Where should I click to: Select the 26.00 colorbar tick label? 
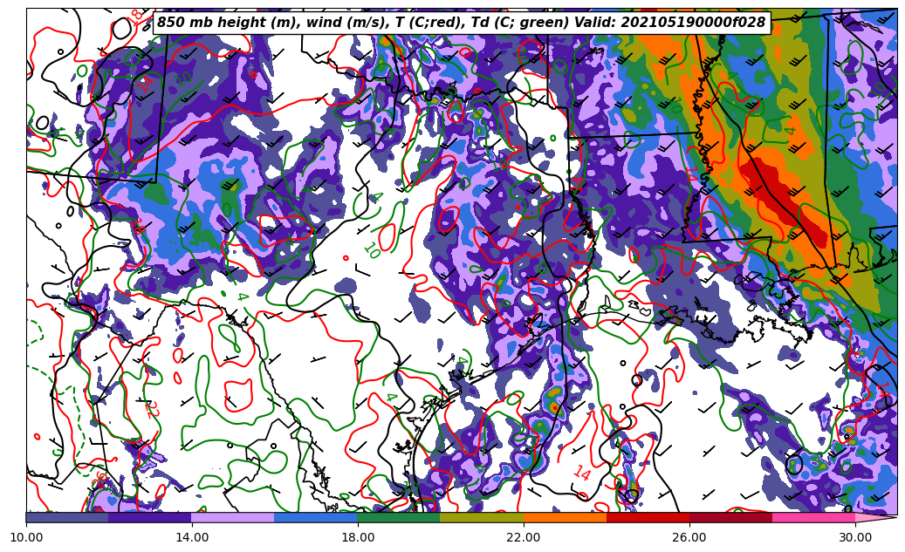(689, 537)
